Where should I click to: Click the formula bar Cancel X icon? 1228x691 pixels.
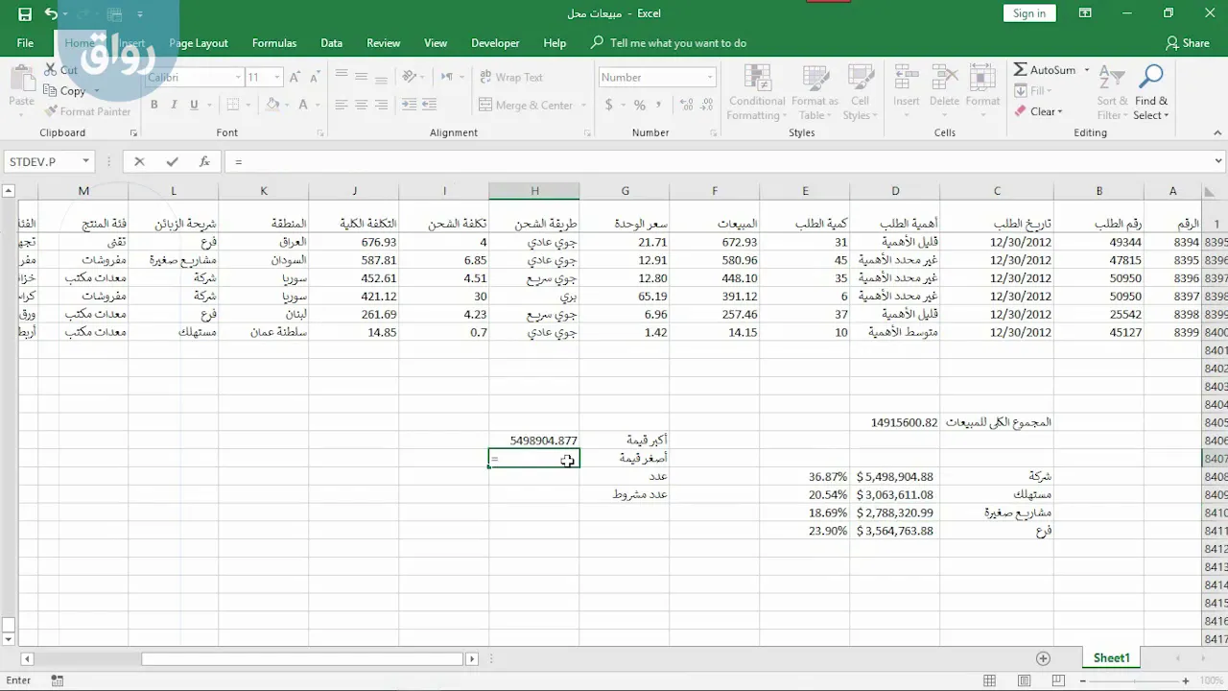(139, 162)
